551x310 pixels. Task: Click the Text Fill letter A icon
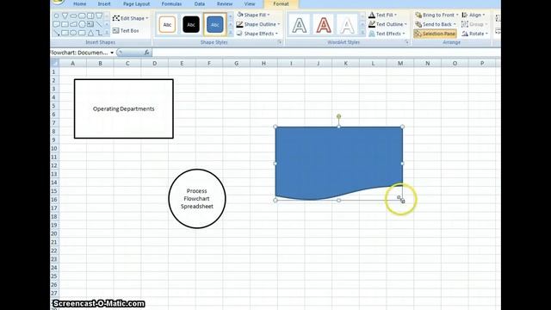point(372,15)
